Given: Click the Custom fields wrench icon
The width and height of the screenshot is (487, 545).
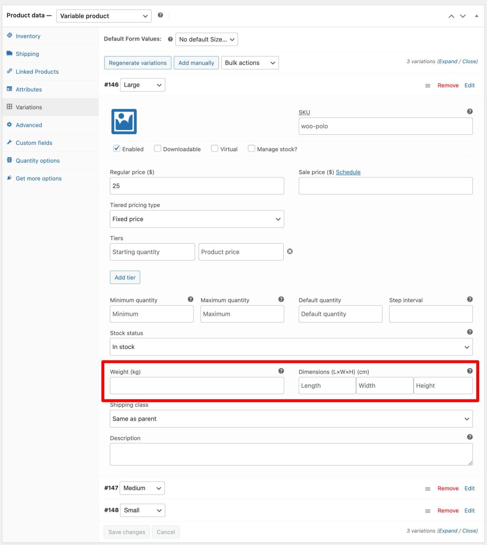Looking at the screenshot, I should coord(10,143).
